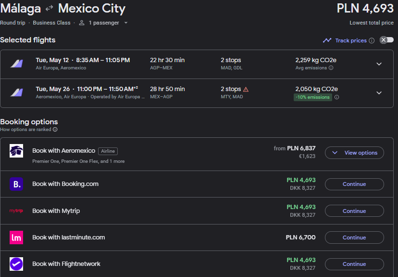Screen dimensions: 398x277
Task: Click the Flightnetwork checkmark logo
Action: pyautogui.click(x=16, y=264)
